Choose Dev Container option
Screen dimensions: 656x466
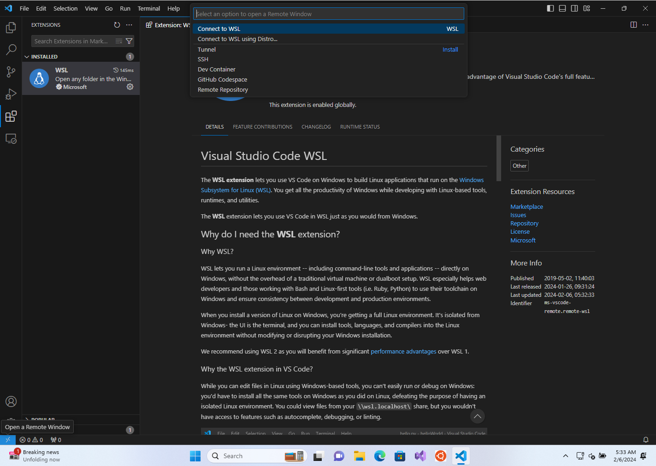[x=328, y=69]
